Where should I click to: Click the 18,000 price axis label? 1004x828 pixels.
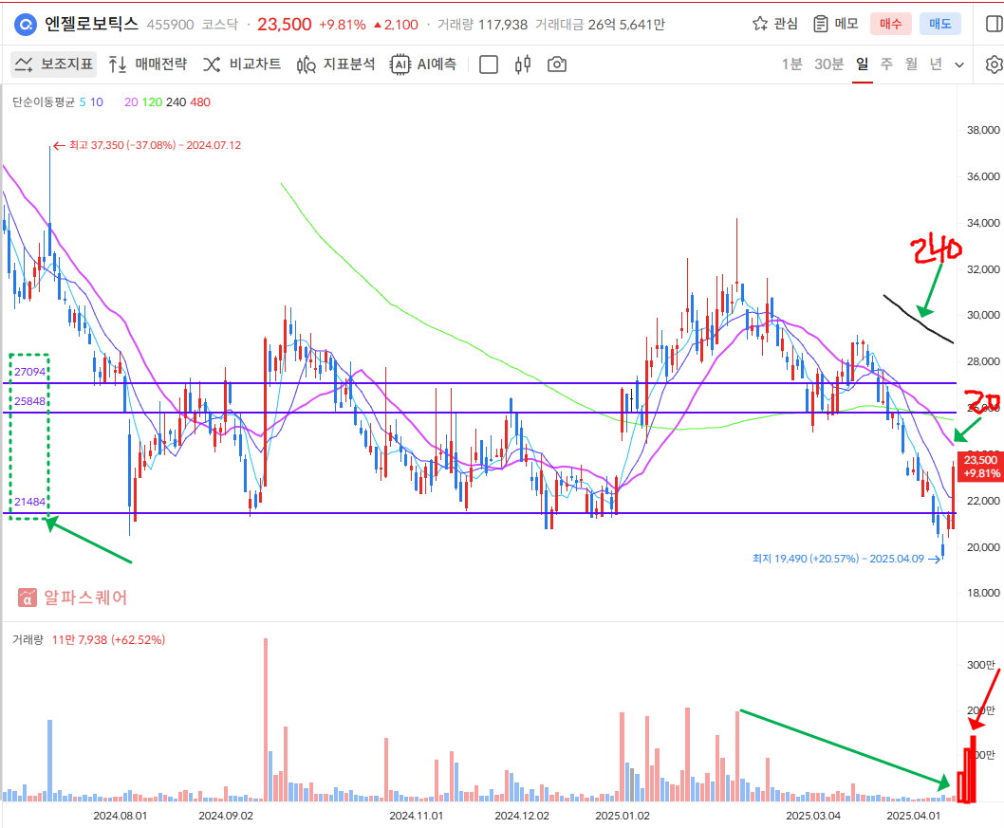[x=983, y=593]
